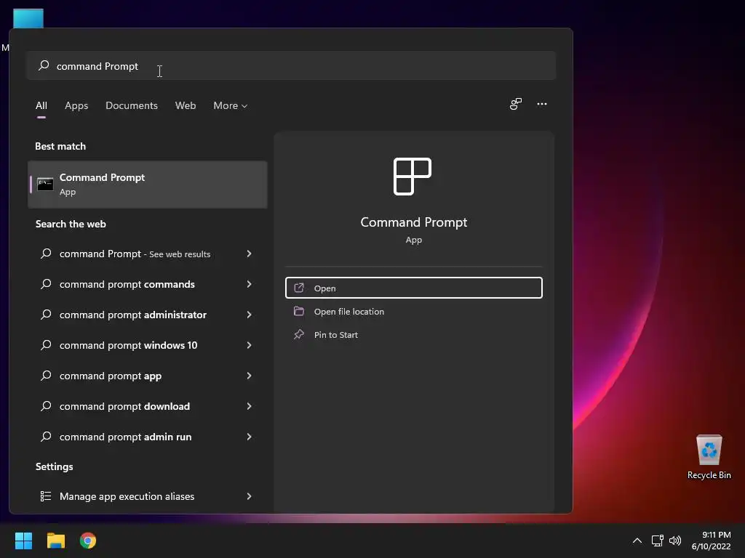This screenshot has height=558, width=745.
Task: Open the search feedback icon beside the three dots
Action: point(516,104)
